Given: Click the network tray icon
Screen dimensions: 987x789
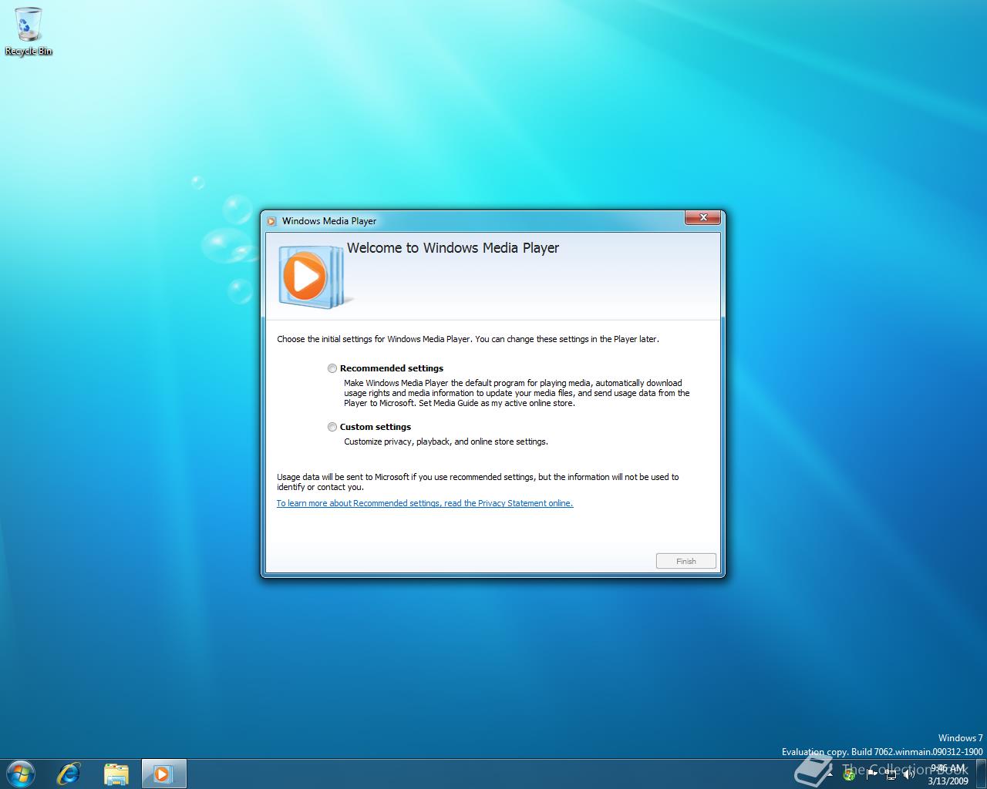Looking at the screenshot, I should click(x=891, y=774).
